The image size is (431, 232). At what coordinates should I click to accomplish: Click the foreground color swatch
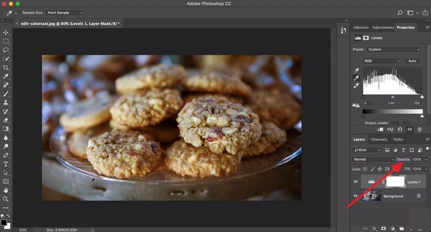tap(4, 222)
